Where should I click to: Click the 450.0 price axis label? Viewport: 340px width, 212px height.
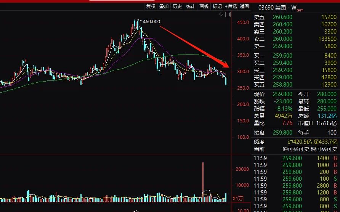[x=243, y=22]
